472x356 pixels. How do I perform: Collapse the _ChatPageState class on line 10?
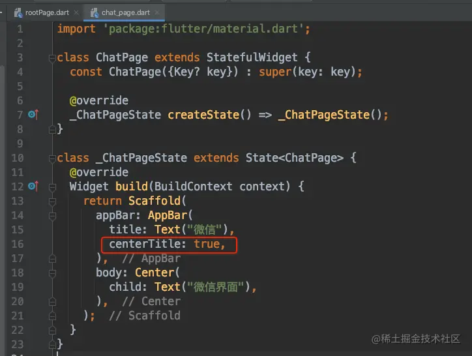pyautogui.click(x=52, y=158)
